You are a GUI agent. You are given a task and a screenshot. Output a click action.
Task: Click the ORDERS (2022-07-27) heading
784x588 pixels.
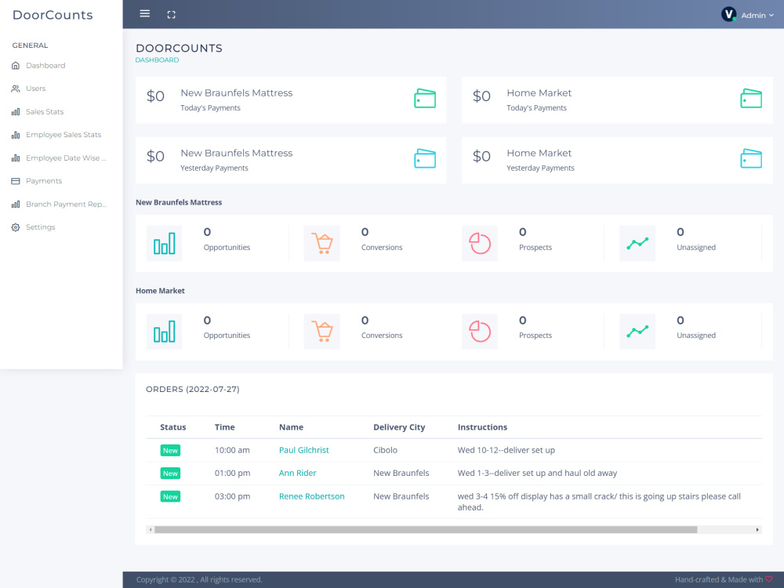[x=193, y=389]
